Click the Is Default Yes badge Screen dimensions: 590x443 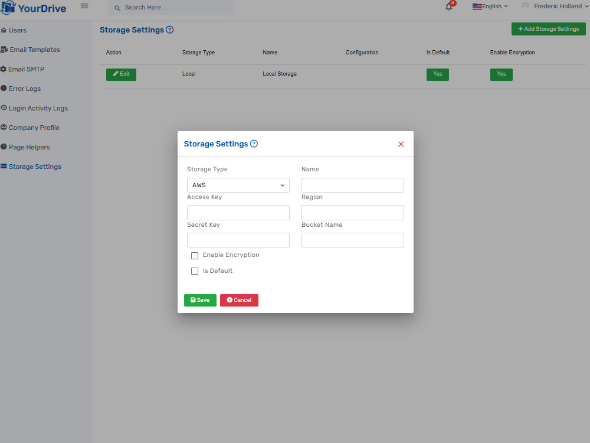point(438,74)
